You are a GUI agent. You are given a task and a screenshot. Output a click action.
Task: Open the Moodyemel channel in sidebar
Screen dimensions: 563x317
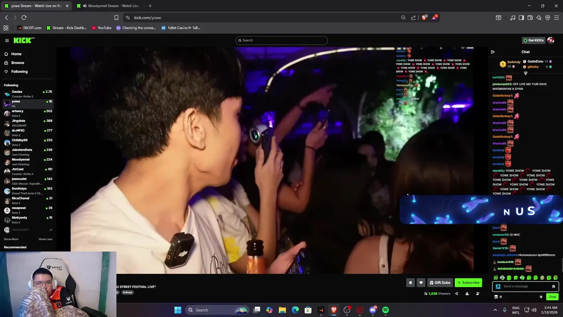point(28,162)
